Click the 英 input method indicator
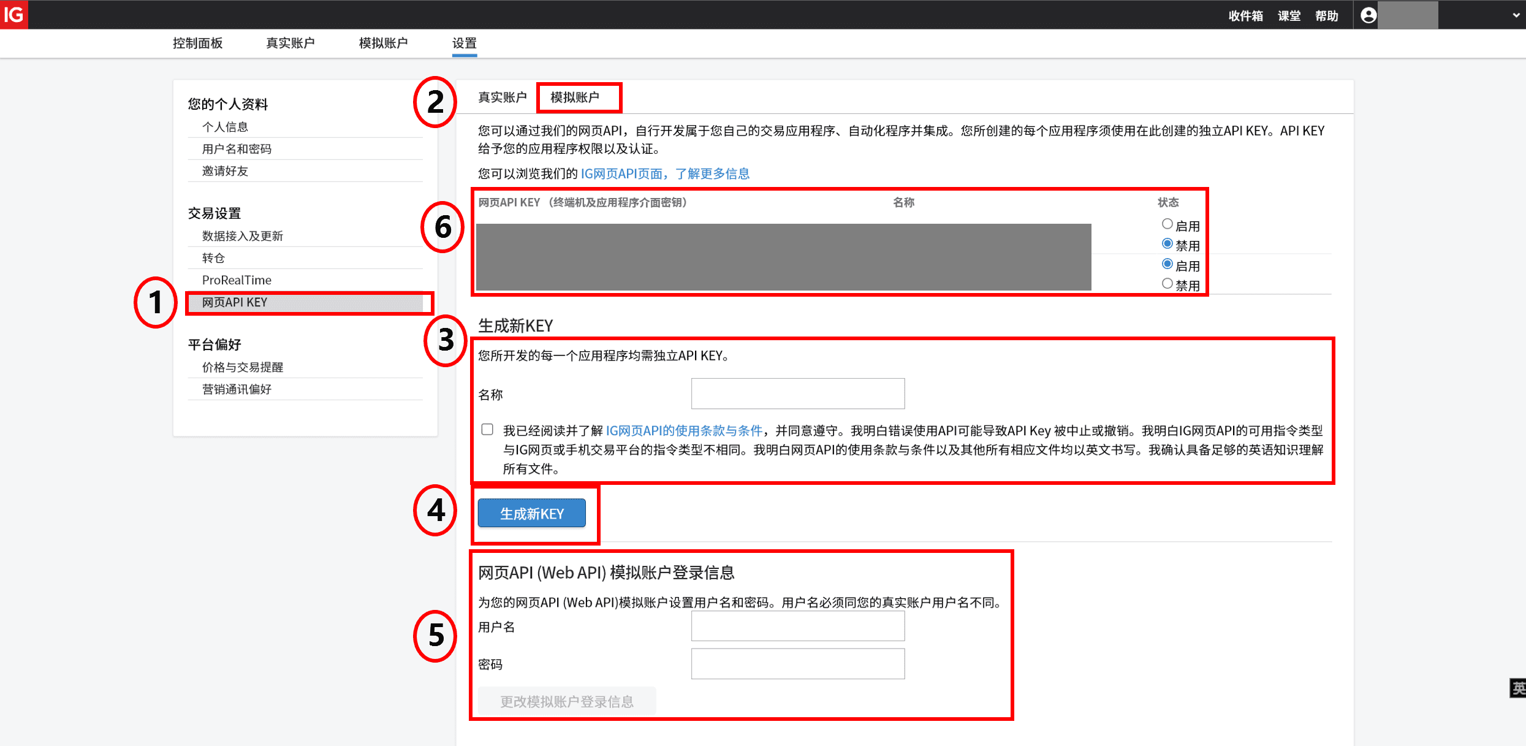1526x746 pixels. (x=1517, y=688)
